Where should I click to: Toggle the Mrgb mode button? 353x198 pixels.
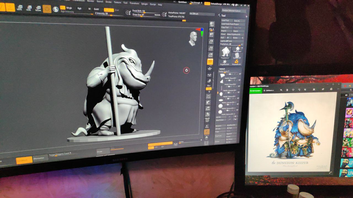click(x=69, y=8)
